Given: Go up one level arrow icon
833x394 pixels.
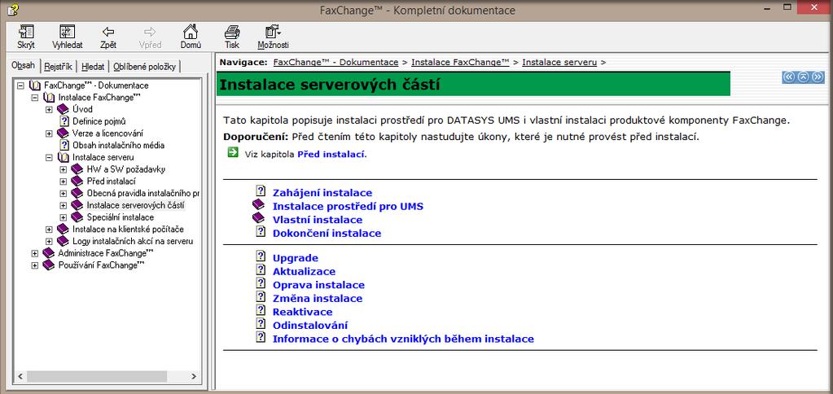Looking at the screenshot, I should coord(803,77).
